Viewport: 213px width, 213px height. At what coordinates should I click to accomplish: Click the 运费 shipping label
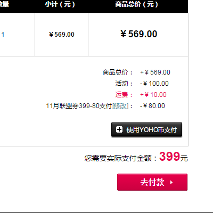[121, 95]
